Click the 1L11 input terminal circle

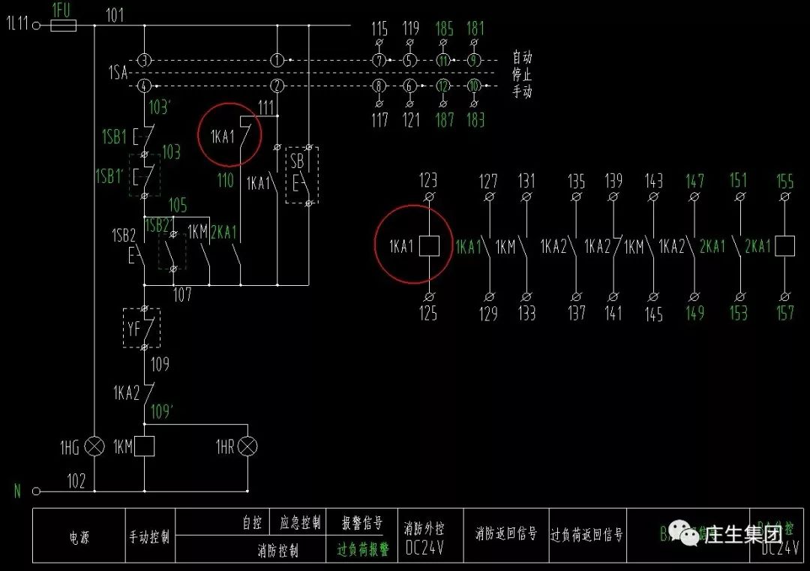[36, 25]
